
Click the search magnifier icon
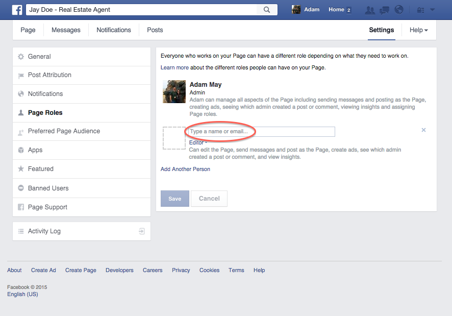point(267,10)
